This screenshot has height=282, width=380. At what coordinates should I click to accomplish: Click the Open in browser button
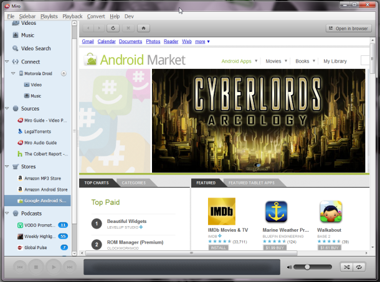point(349,28)
